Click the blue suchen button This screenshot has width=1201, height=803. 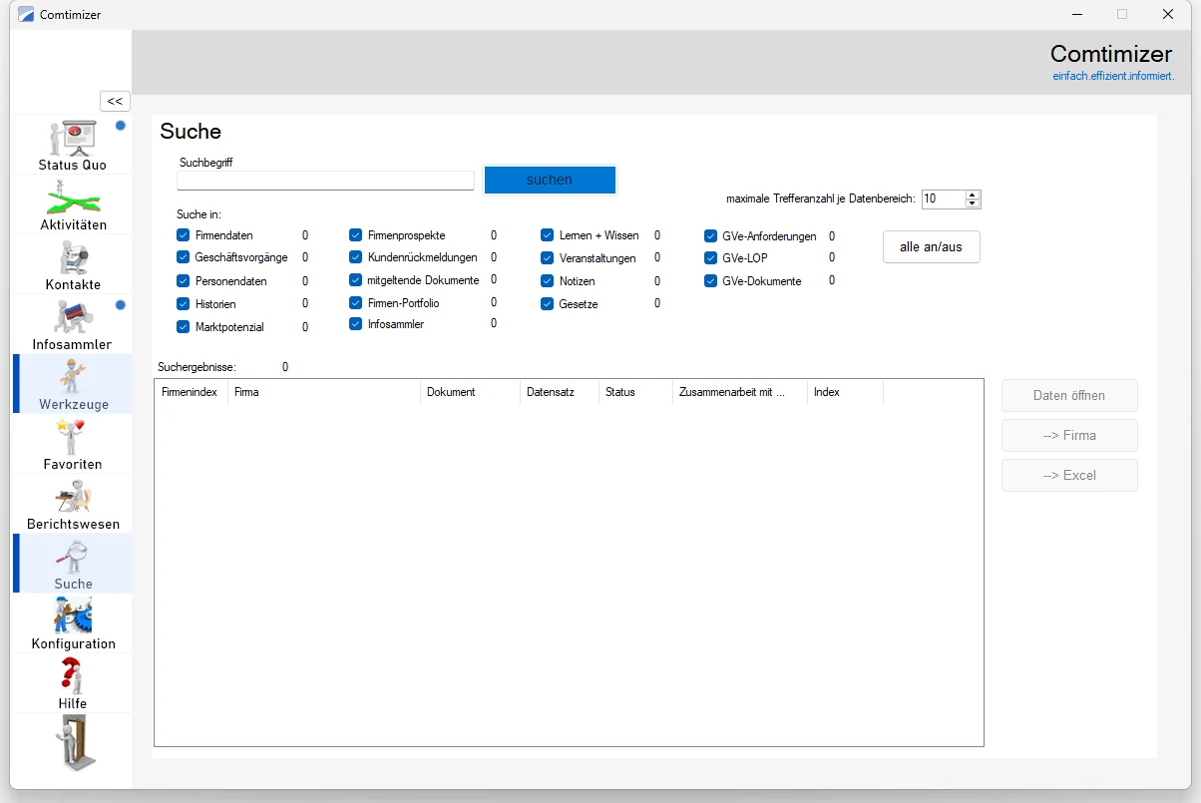tap(550, 180)
